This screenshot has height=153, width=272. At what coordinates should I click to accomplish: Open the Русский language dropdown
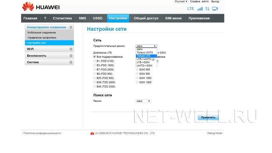click(181, 1)
